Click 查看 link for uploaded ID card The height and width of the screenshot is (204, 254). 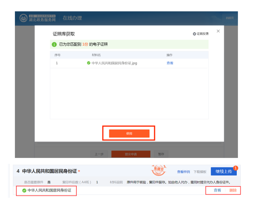point(217,190)
